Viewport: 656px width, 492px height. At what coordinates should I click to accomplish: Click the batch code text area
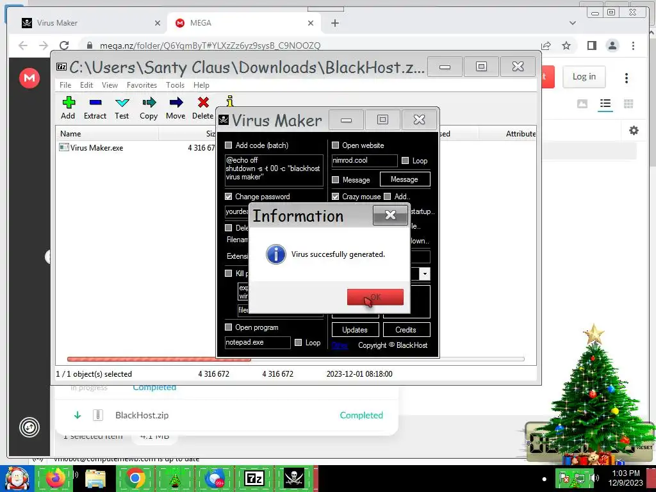[274, 170]
